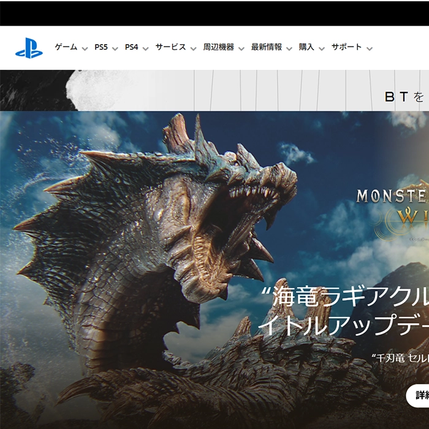Expand the chevron next to サービス
Image resolution: width=429 pixels, height=429 pixels.
[194, 48]
